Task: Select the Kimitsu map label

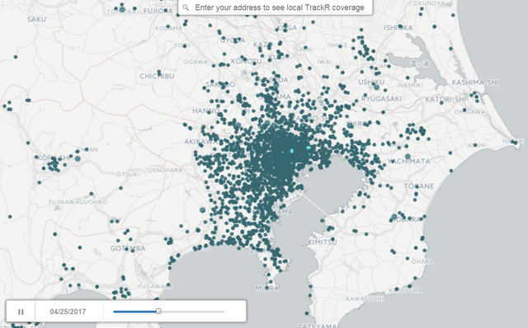Action: (x=323, y=242)
